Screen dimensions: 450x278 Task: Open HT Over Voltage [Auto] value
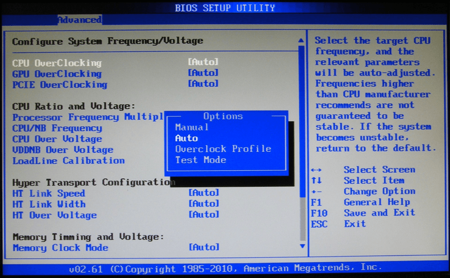coord(204,214)
